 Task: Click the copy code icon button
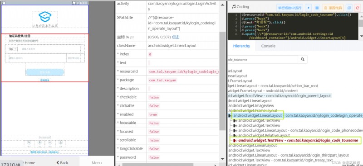click(x=349, y=8)
